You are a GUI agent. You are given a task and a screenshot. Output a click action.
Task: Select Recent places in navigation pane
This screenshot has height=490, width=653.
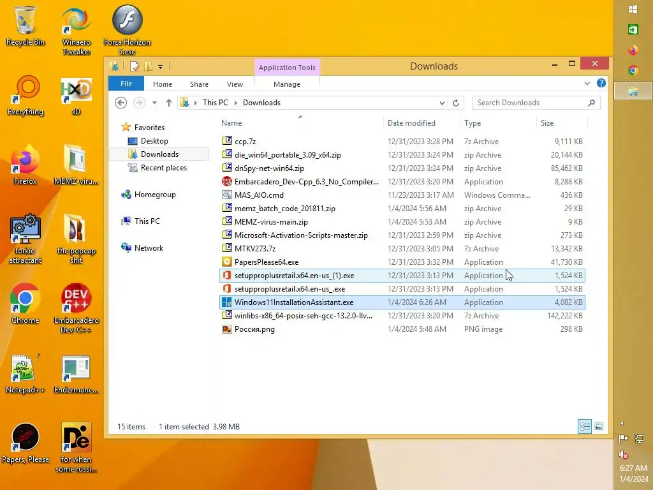[164, 168]
